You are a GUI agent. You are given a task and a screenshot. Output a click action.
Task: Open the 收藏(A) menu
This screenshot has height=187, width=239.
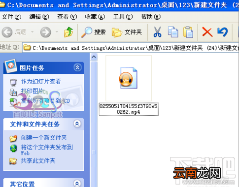[95, 17]
